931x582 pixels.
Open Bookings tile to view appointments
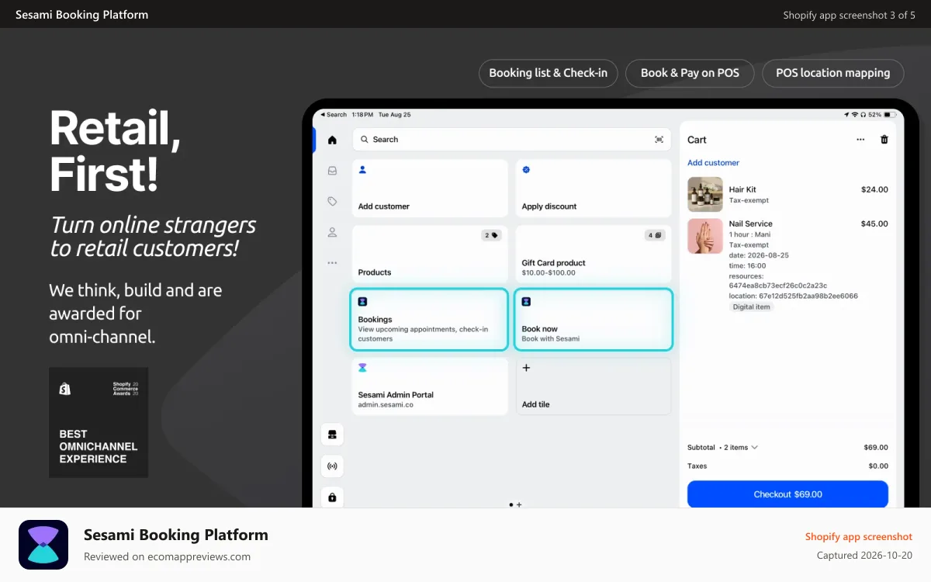point(430,320)
